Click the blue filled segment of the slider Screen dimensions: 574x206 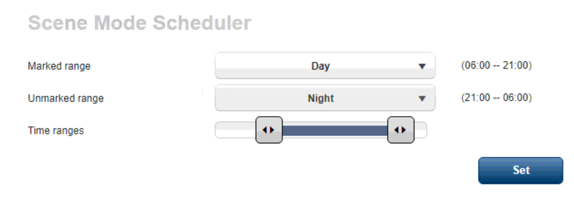pos(334,130)
